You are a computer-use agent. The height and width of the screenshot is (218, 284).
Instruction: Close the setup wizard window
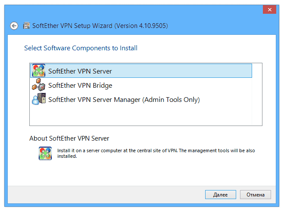point(269,9)
